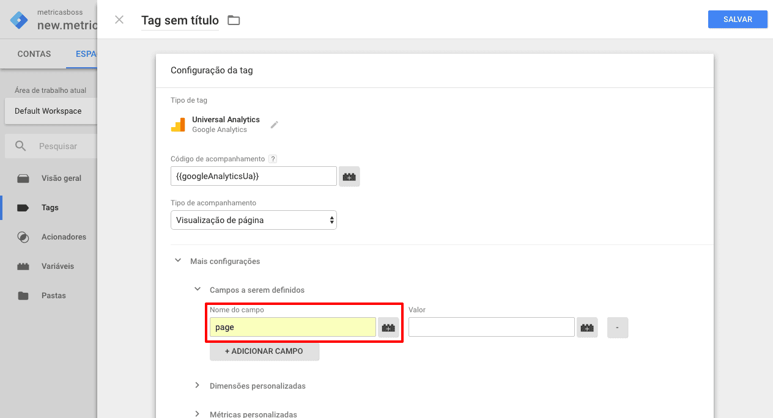Save the tag with SALVAR
Viewport: 773px width, 418px height.
738,19
